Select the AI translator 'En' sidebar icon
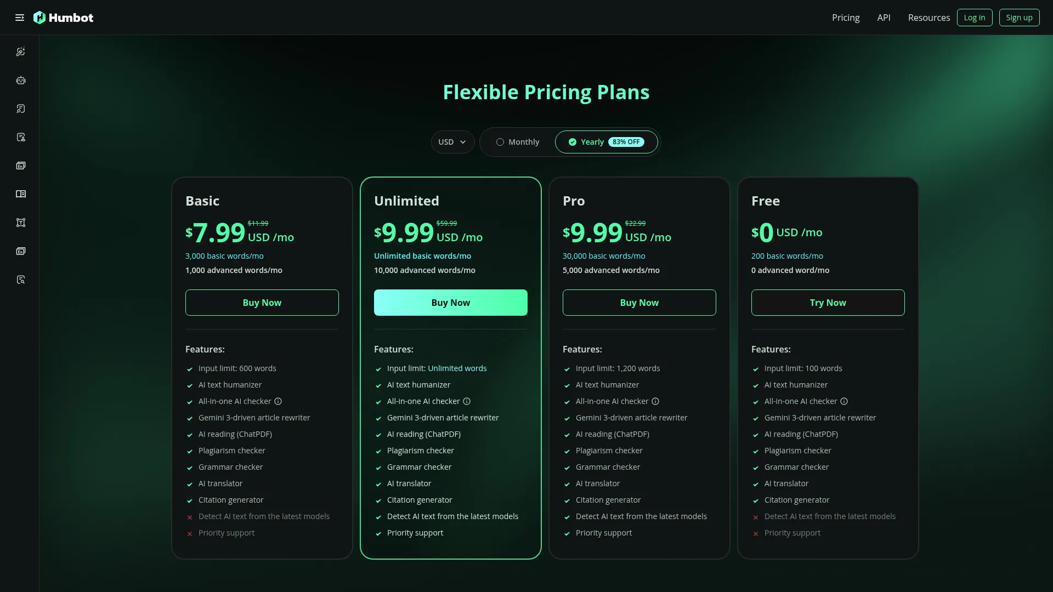 tap(21, 166)
